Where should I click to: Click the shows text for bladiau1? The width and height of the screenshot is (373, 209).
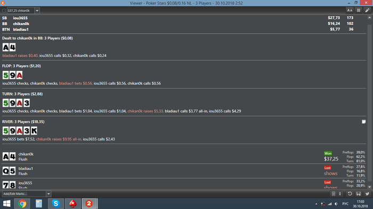click(x=331, y=173)
